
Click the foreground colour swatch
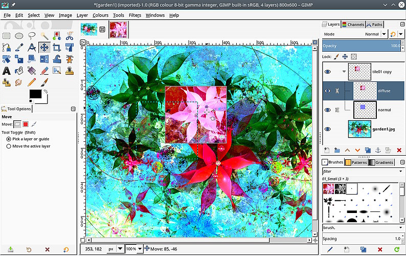(35, 94)
